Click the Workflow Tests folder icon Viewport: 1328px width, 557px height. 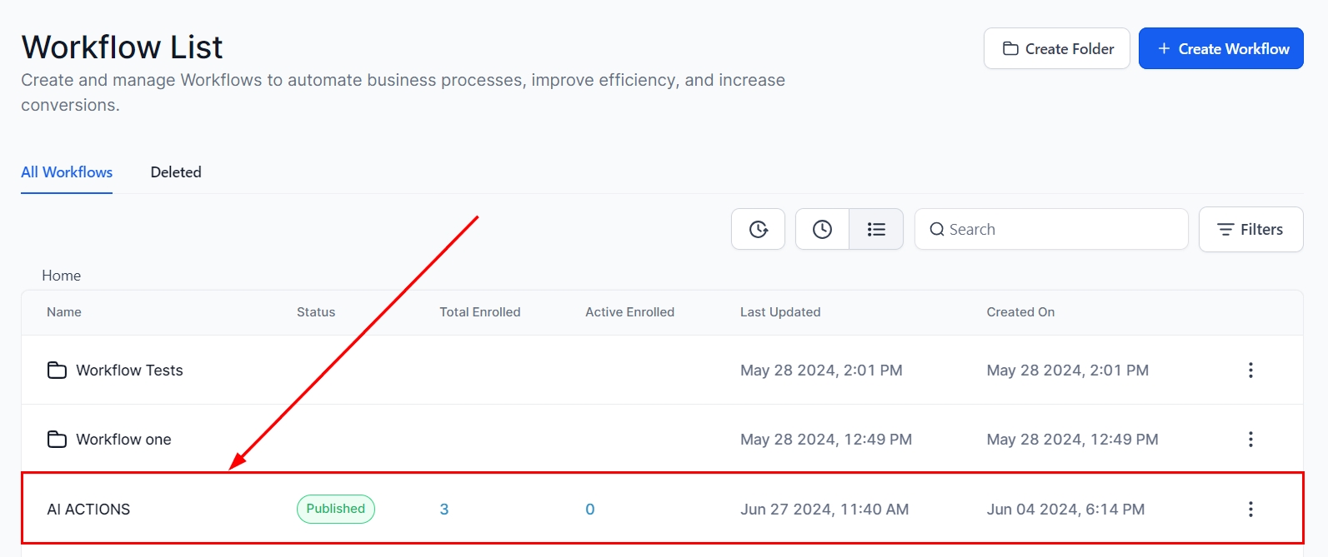[x=57, y=370]
